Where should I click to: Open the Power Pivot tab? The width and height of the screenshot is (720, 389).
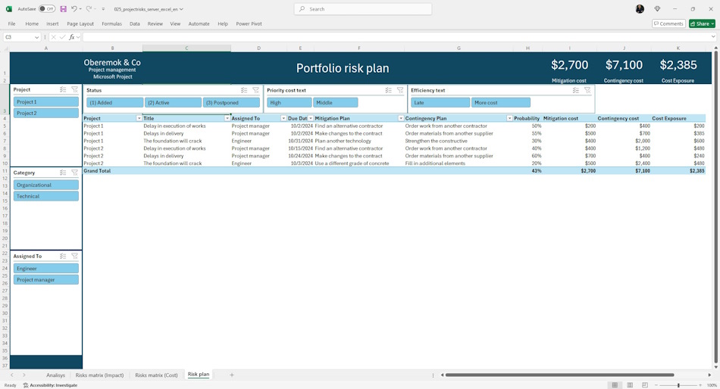[x=249, y=24]
